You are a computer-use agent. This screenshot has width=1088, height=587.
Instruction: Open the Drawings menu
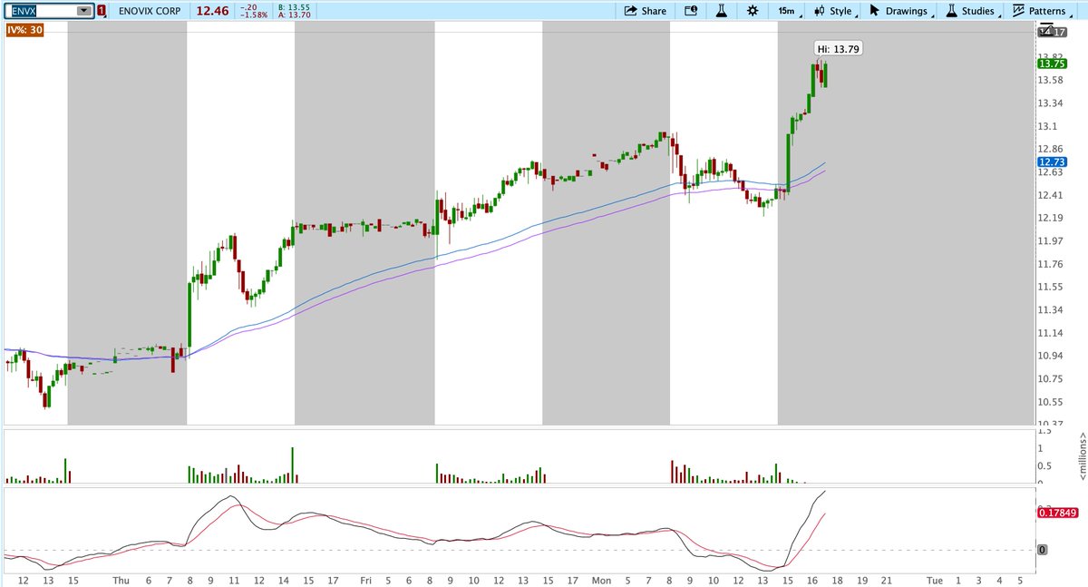point(901,11)
